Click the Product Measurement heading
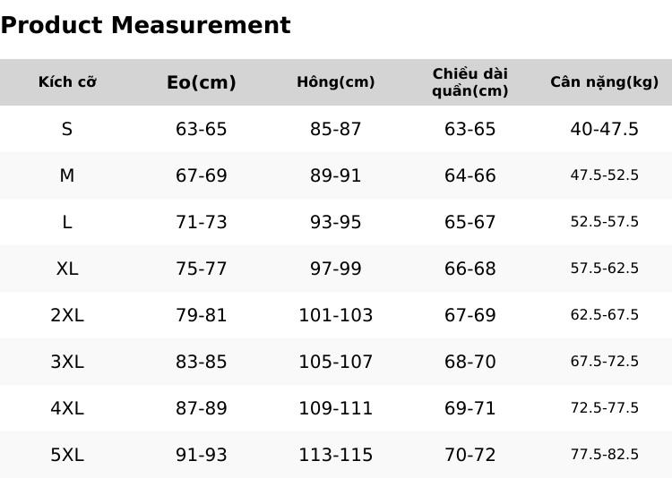The width and height of the screenshot is (672, 478). [146, 25]
